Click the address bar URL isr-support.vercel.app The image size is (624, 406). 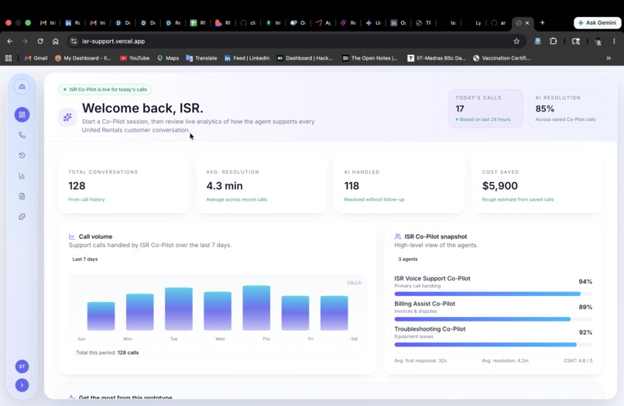point(113,41)
